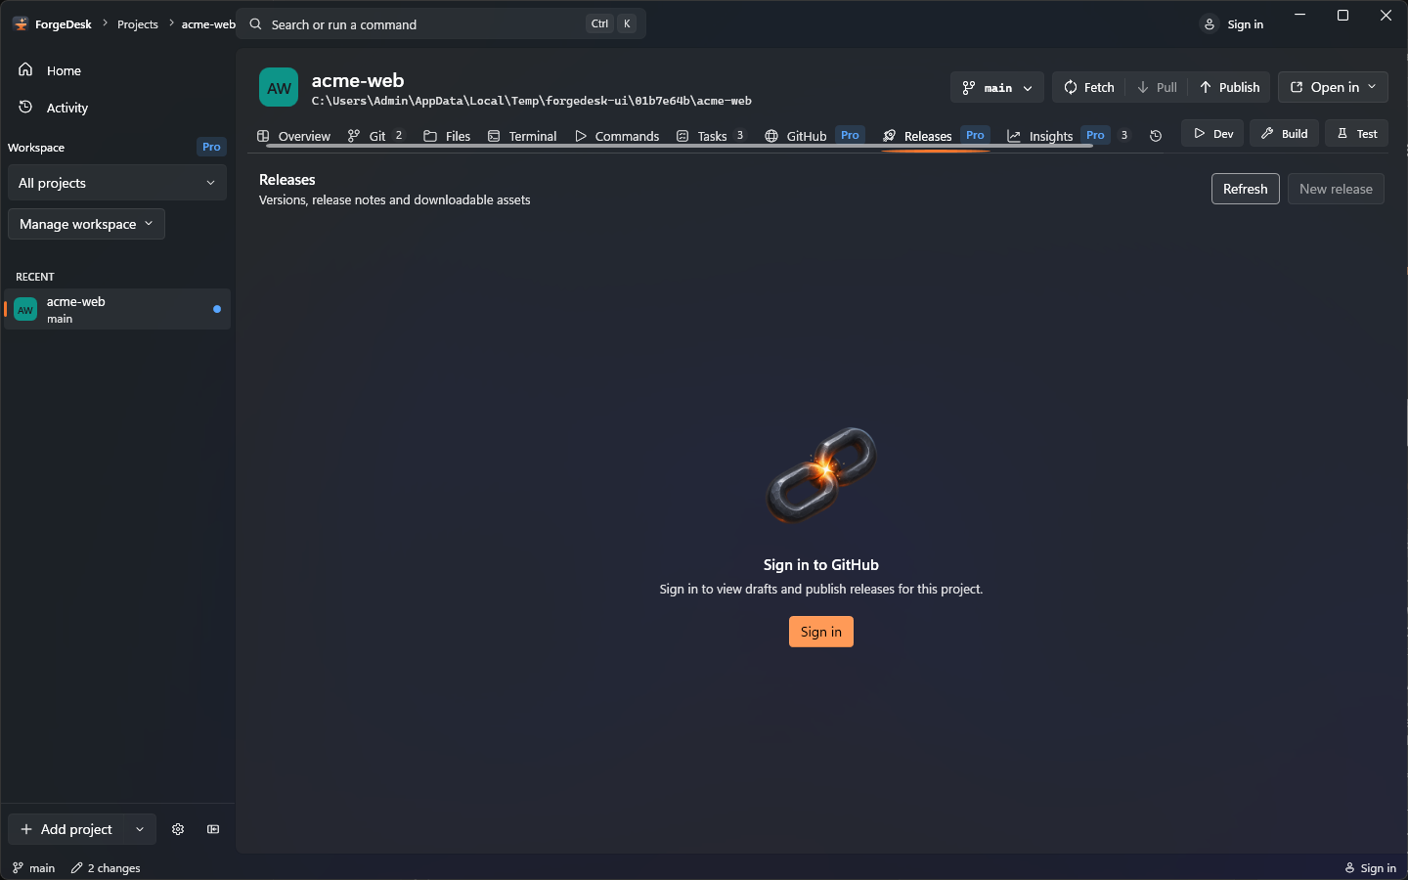This screenshot has width=1408, height=880.
Task: Expand the Open in dropdown
Action: coord(1333,87)
